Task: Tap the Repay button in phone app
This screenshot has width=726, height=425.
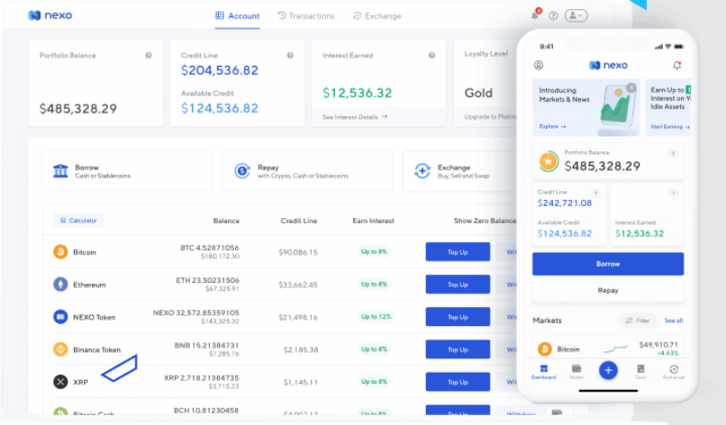Action: click(608, 290)
